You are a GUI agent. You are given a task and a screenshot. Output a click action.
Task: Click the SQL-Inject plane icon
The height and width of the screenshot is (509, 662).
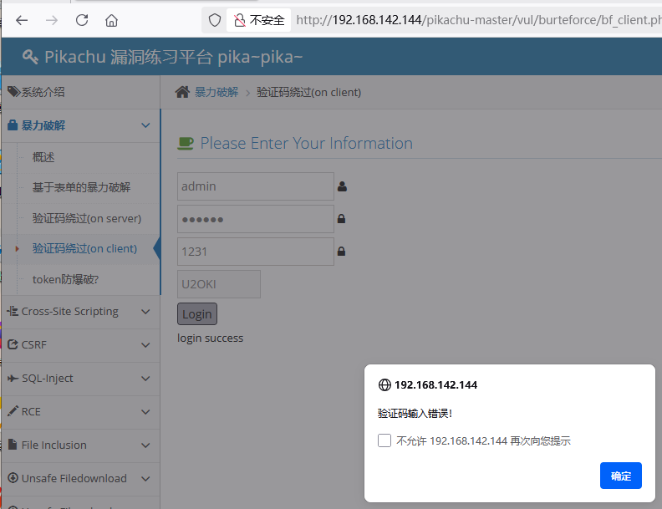point(13,378)
